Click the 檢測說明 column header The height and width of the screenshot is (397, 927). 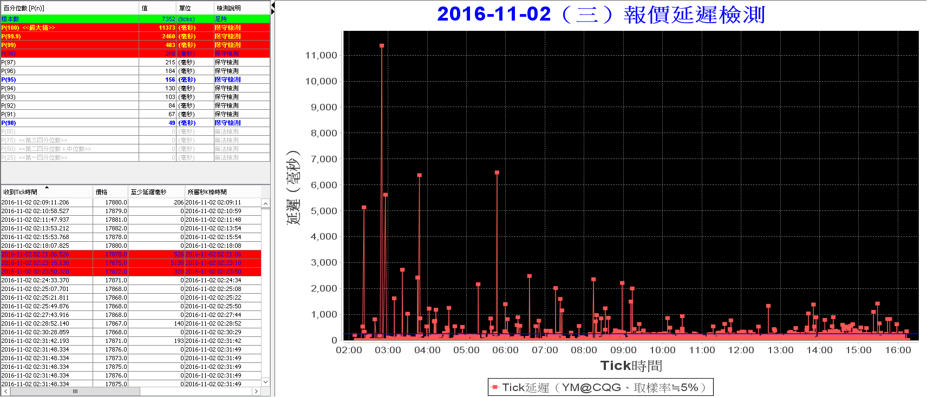241,8
